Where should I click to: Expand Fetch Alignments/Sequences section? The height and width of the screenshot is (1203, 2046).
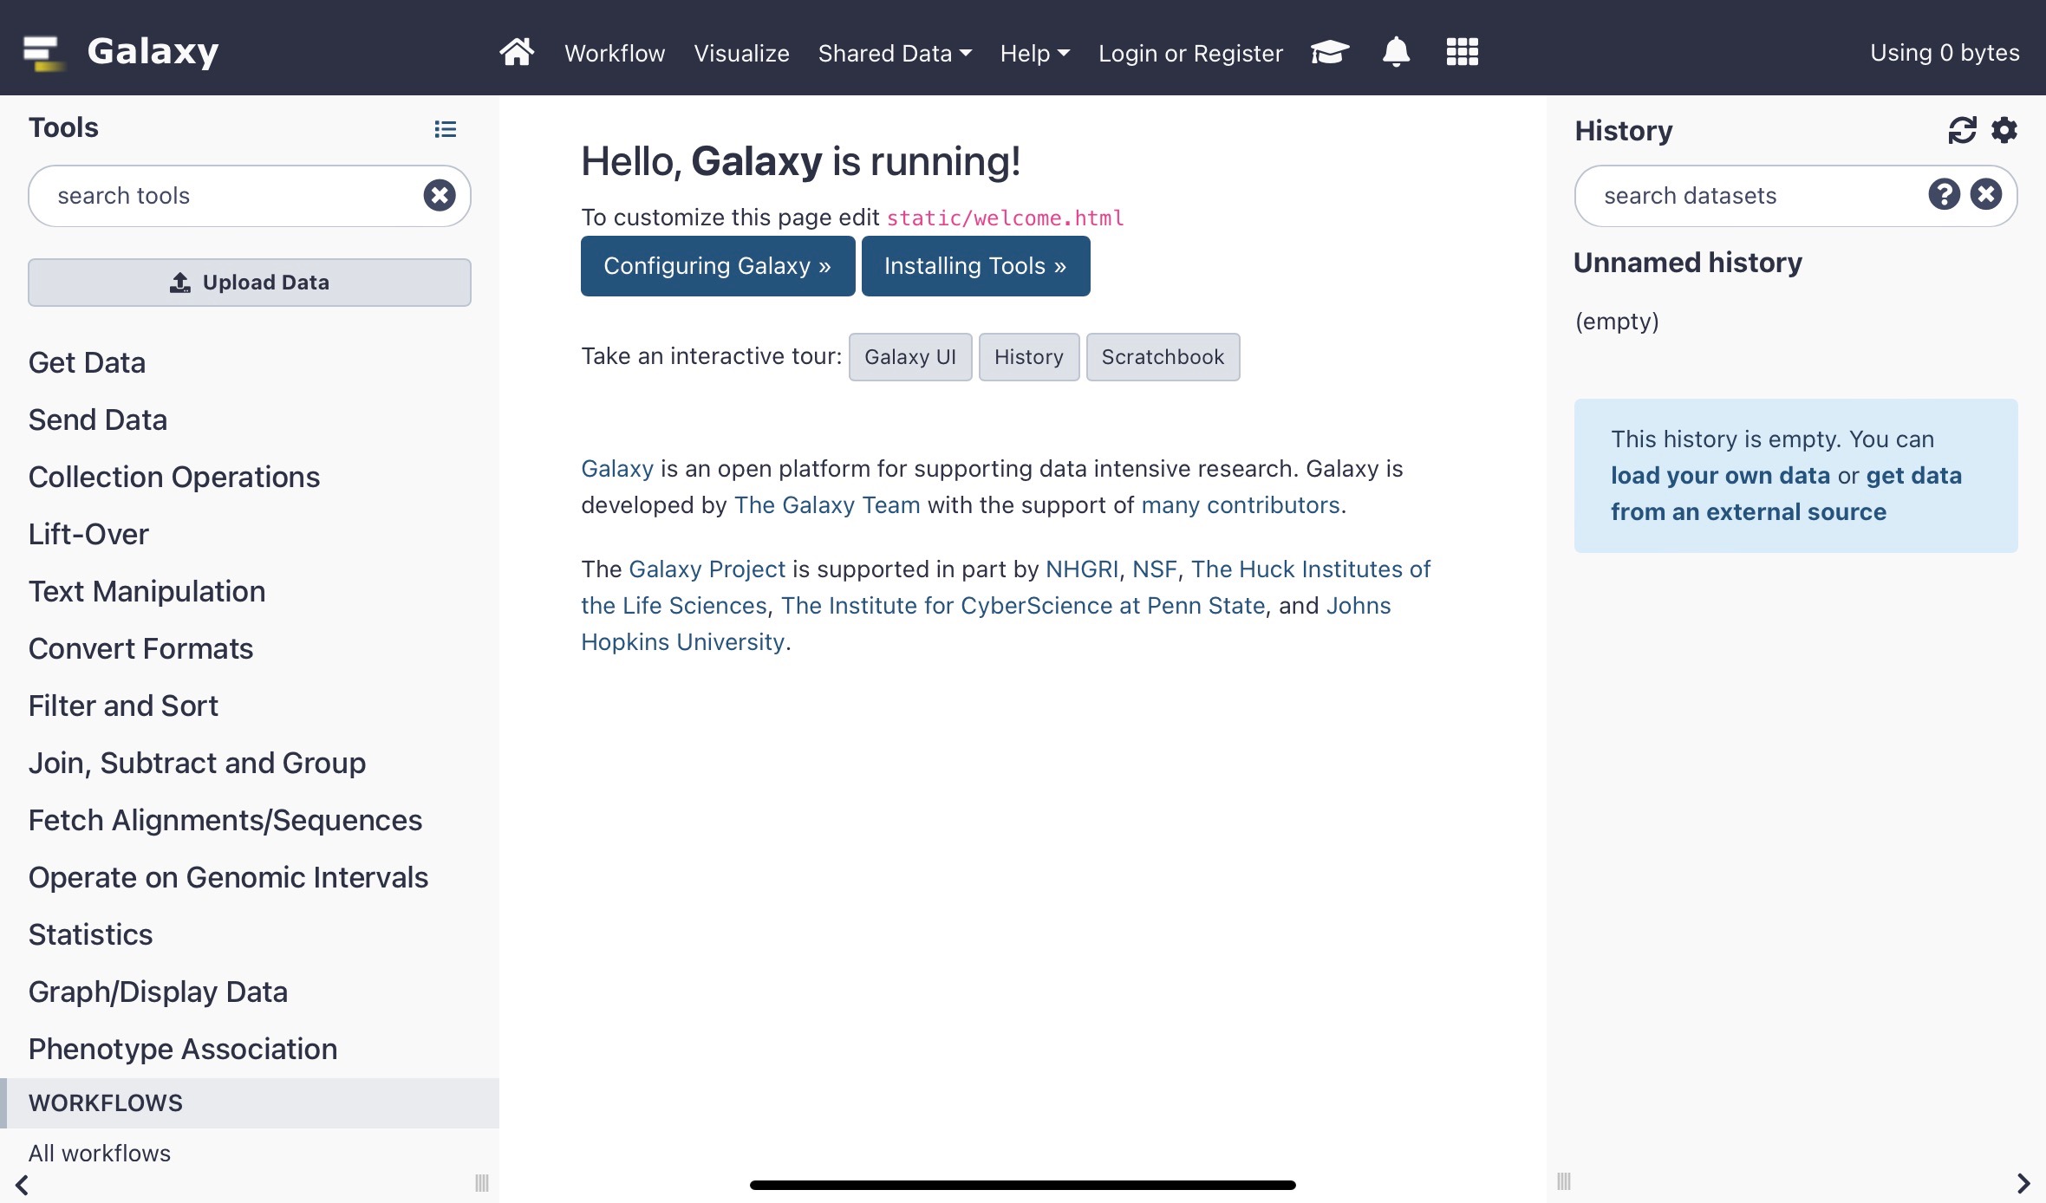point(225,820)
